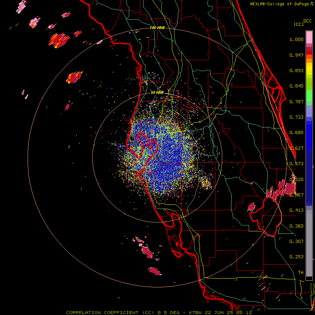Select the 0.627 scale value
The width and height of the screenshot is (315, 315).
296,148
